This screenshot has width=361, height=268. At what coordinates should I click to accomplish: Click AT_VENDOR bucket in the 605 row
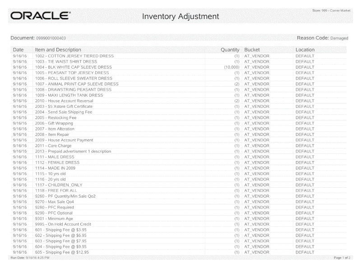click(x=257, y=252)
